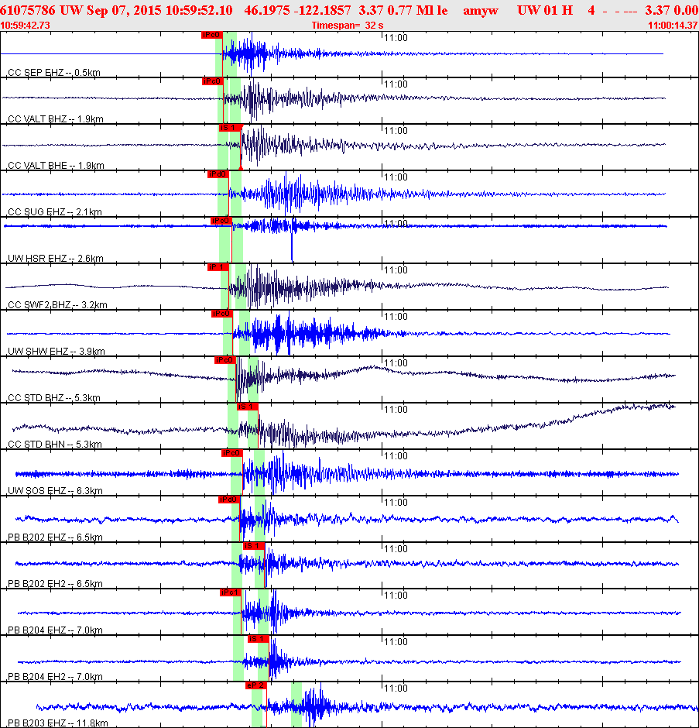Select the iPc0 pick flag on CC STD BHZ trace
Viewport: 699px width, 728px height.
click(225, 360)
